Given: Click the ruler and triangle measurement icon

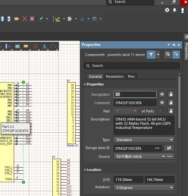Looking at the screenshot, I should 57,19.
